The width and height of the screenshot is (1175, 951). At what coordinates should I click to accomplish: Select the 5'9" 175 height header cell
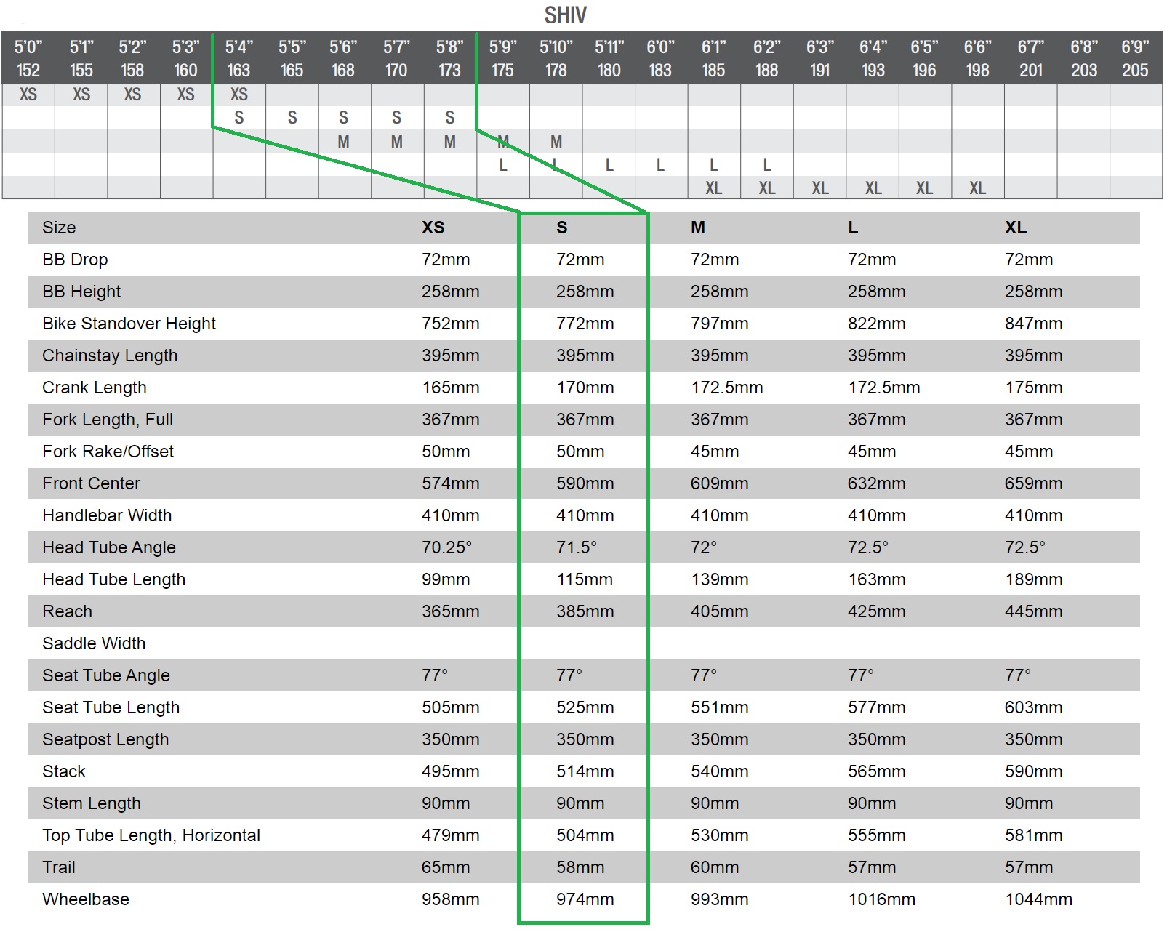coord(502,58)
